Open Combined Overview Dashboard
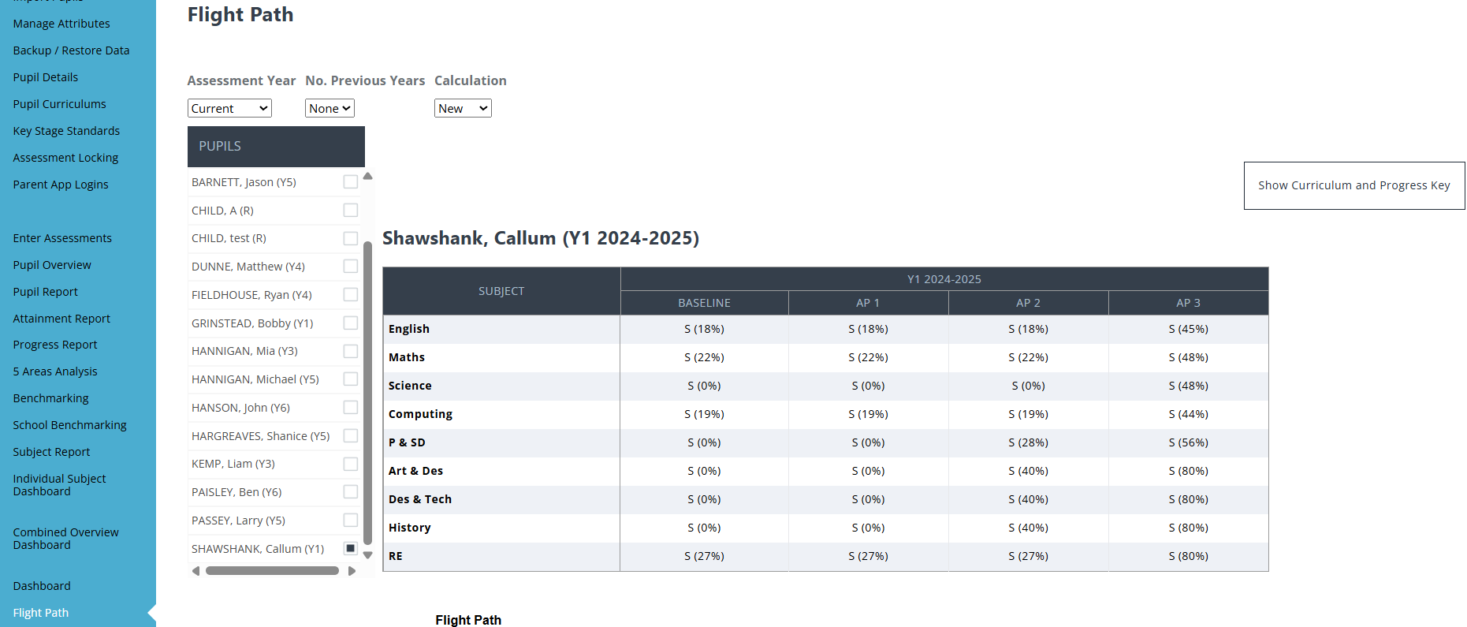 coord(66,539)
